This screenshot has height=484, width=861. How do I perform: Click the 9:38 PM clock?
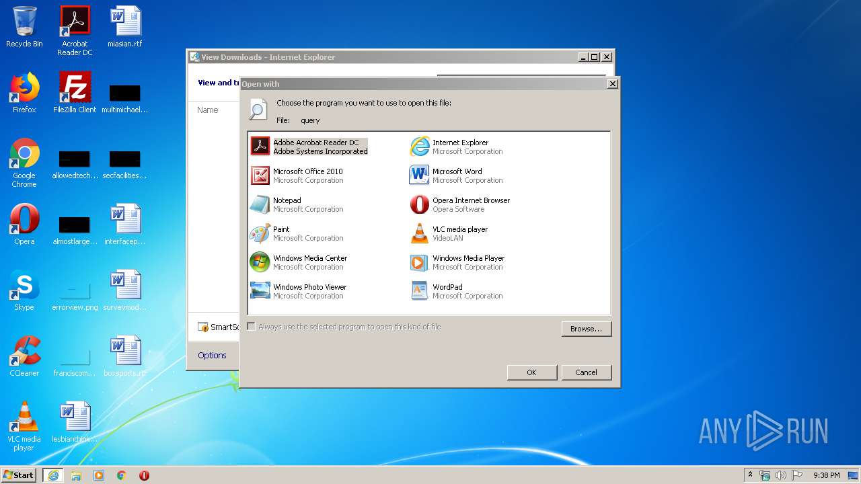827,475
